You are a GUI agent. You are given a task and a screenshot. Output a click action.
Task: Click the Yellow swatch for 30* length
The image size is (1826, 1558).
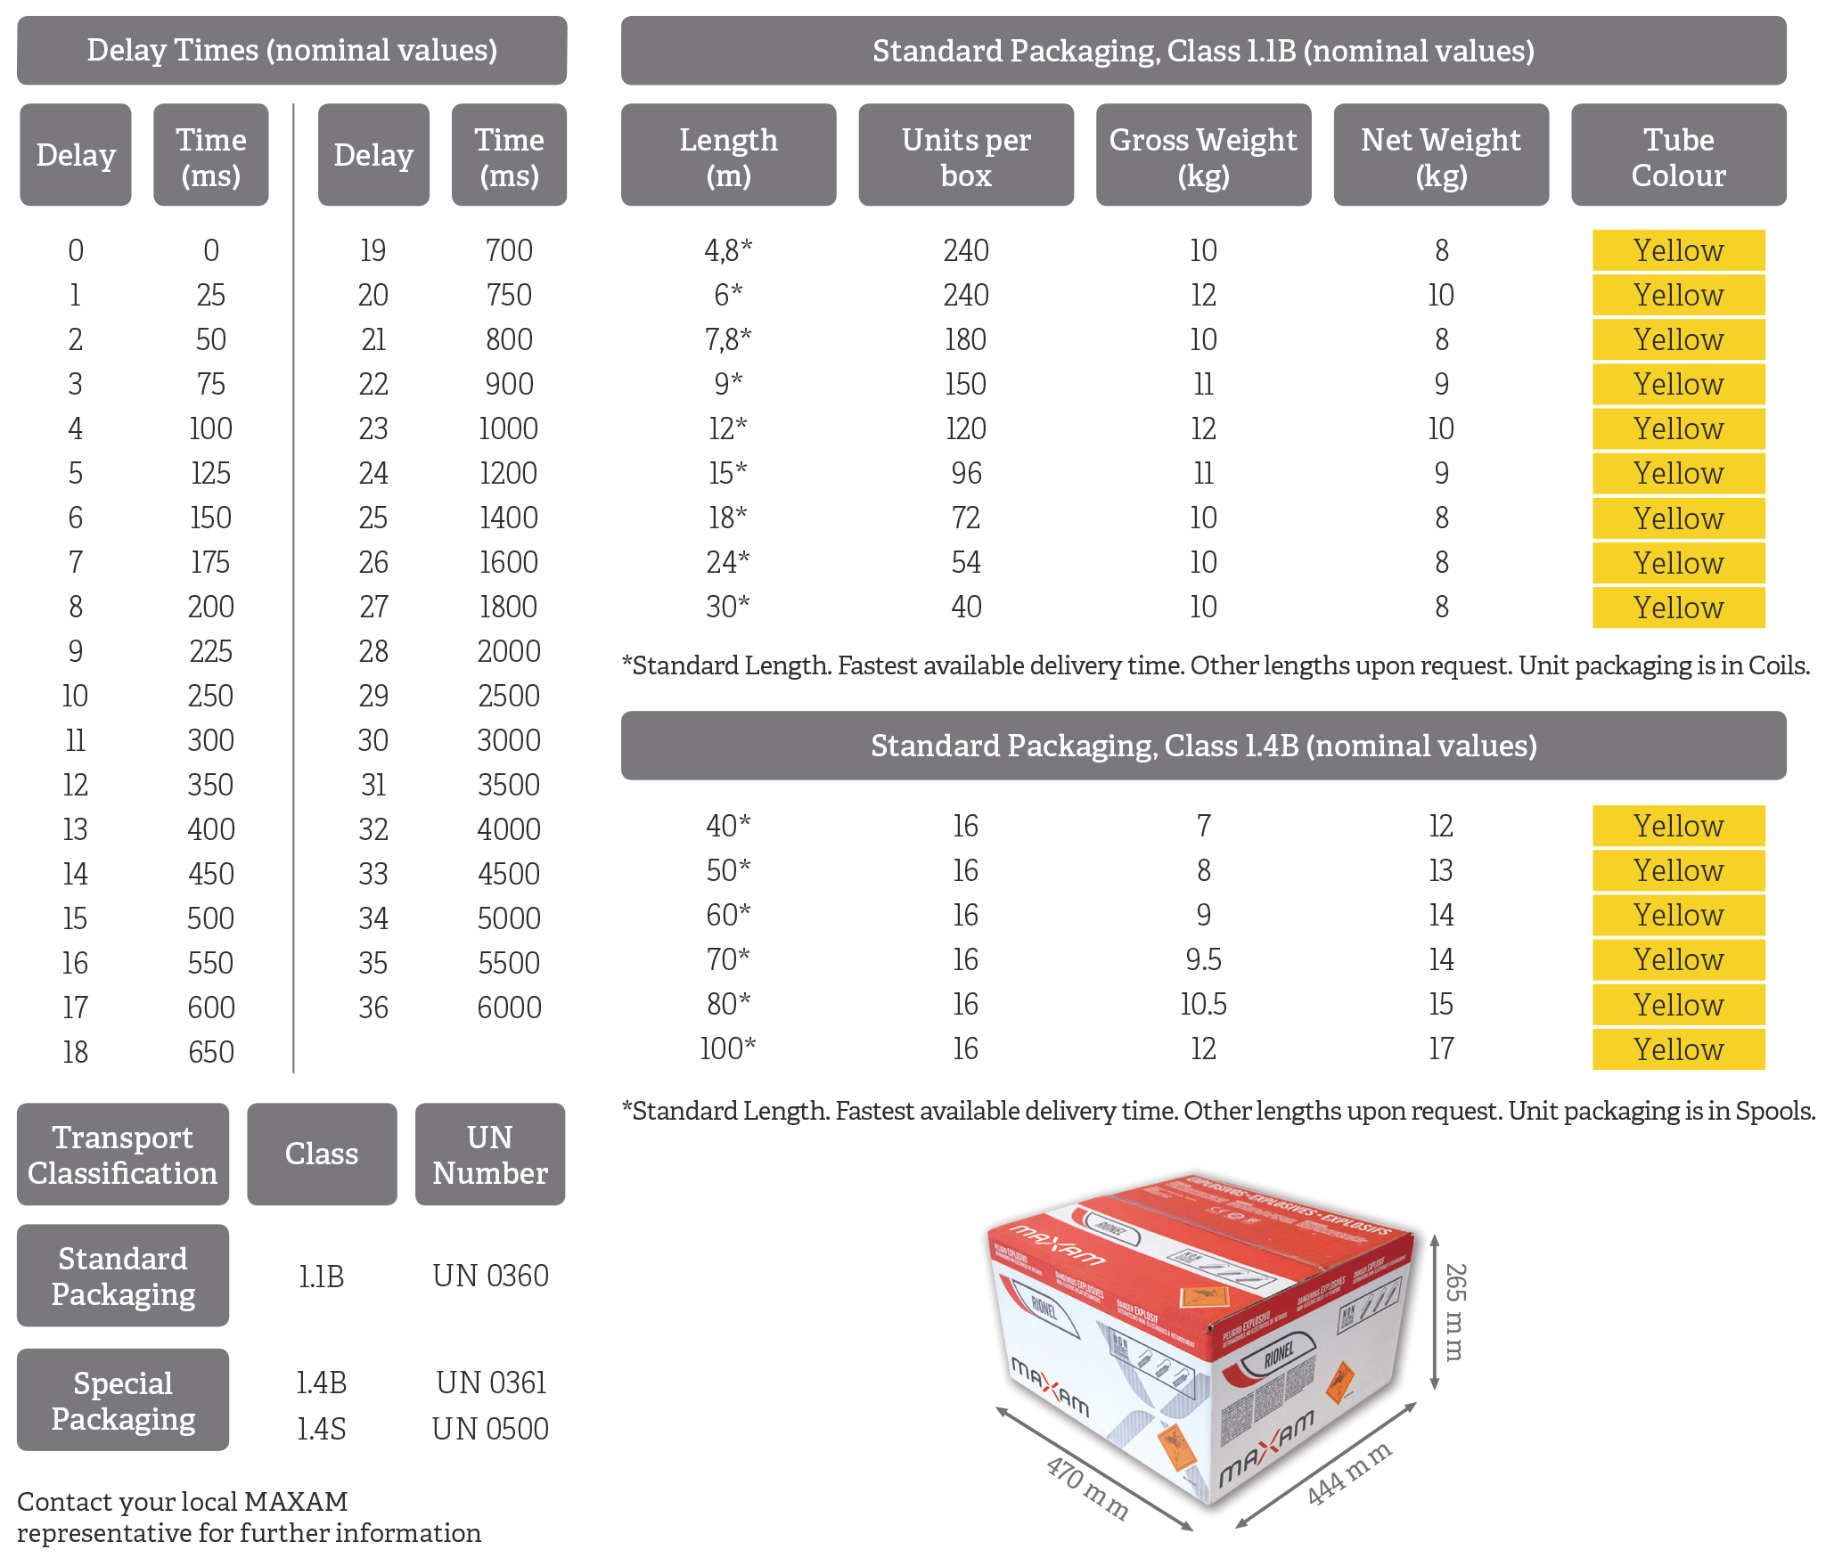[1678, 608]
